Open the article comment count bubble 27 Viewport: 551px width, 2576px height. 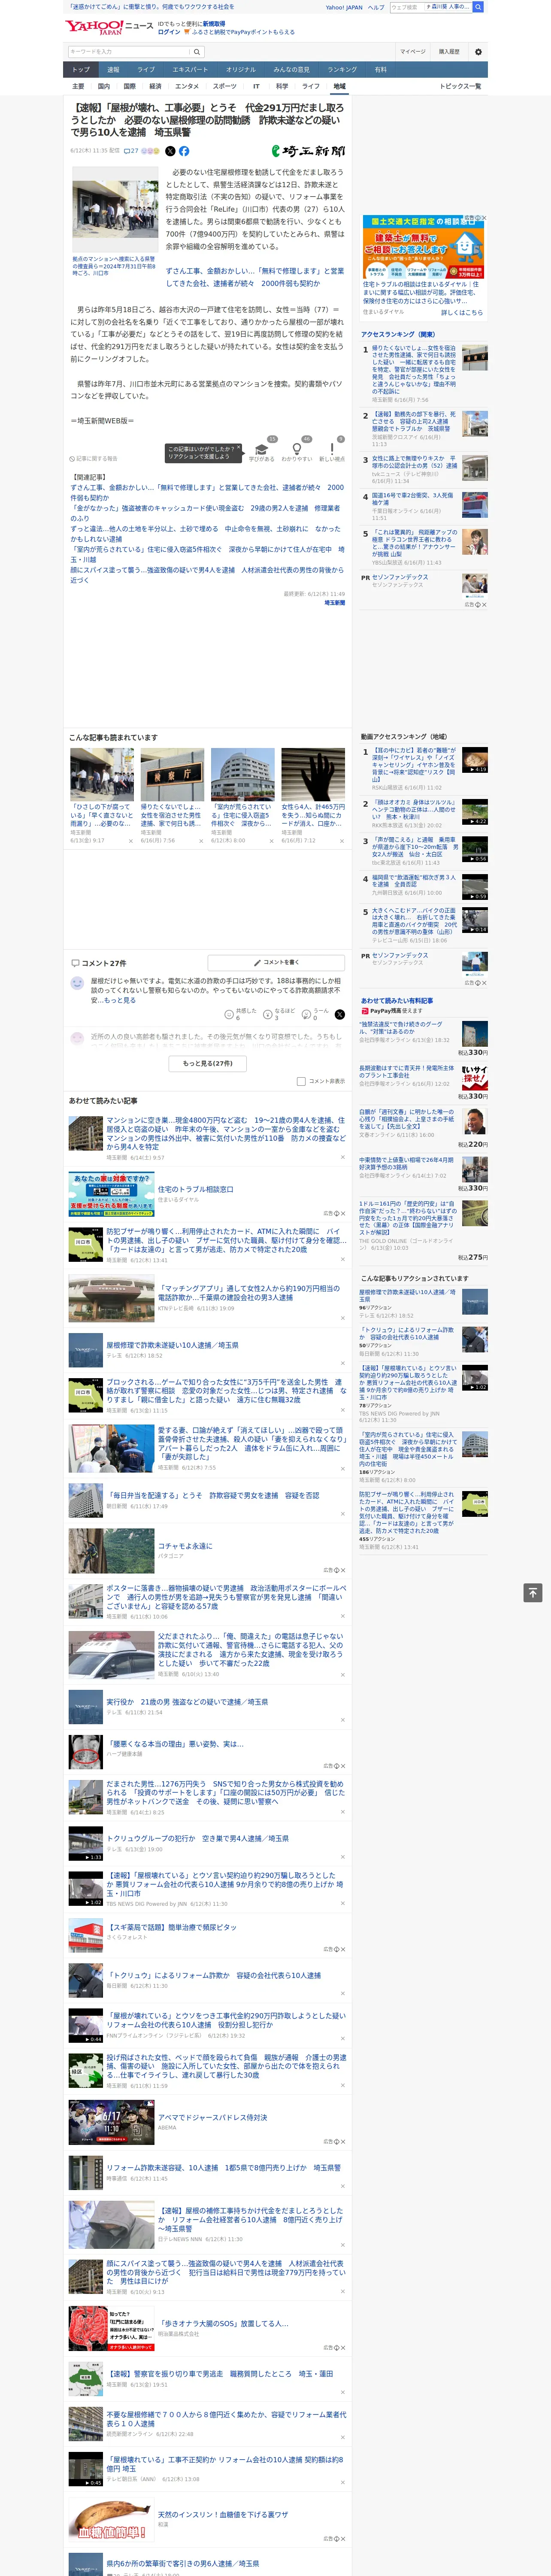point(130,151)
